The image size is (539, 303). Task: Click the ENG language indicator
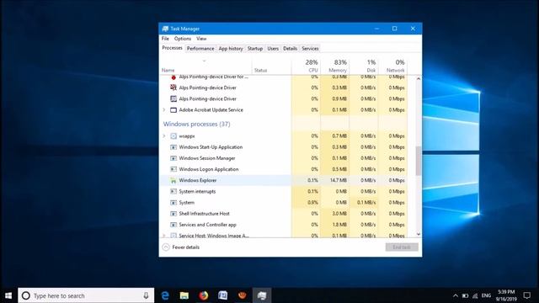(x=486, y=295)
